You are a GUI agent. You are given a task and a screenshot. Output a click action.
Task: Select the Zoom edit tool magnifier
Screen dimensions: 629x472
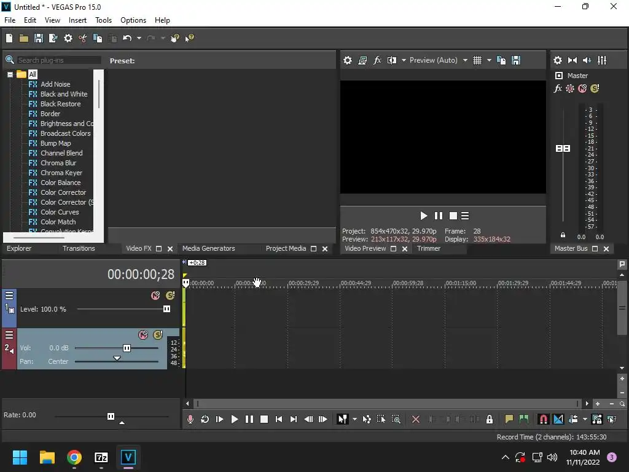coord(396,419)
